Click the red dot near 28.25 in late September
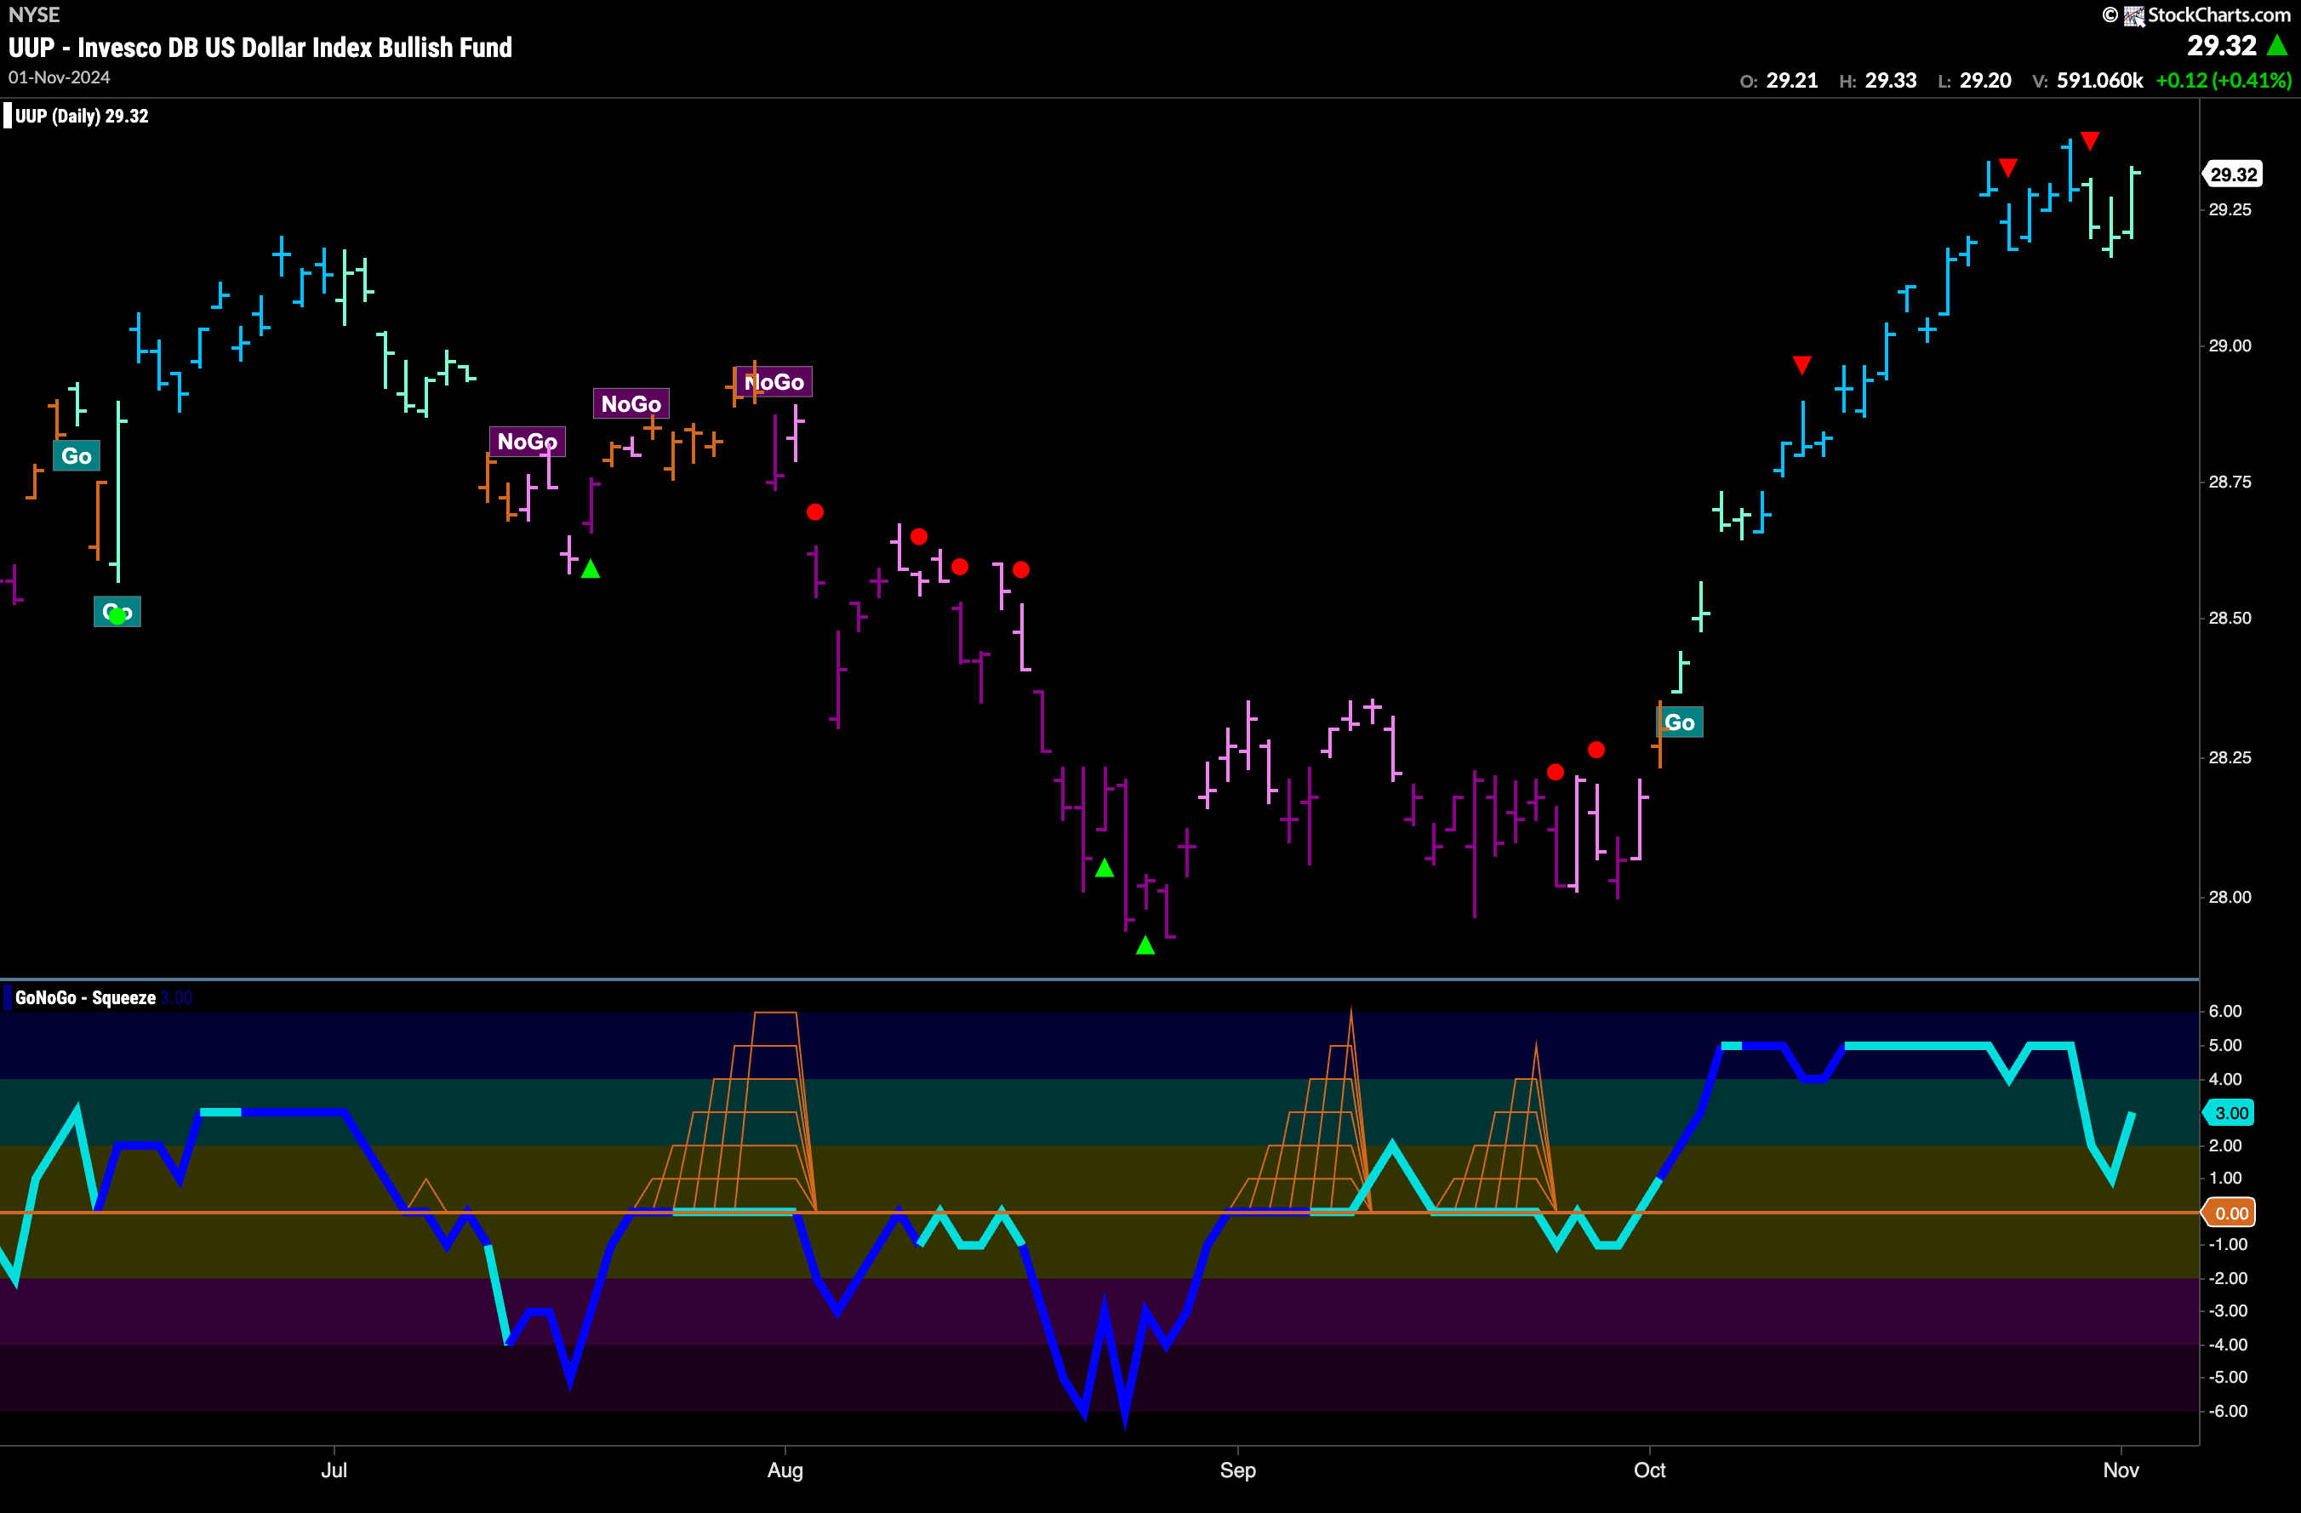The height and width of the screenshot is (1513, 2301). point(1596,749)
